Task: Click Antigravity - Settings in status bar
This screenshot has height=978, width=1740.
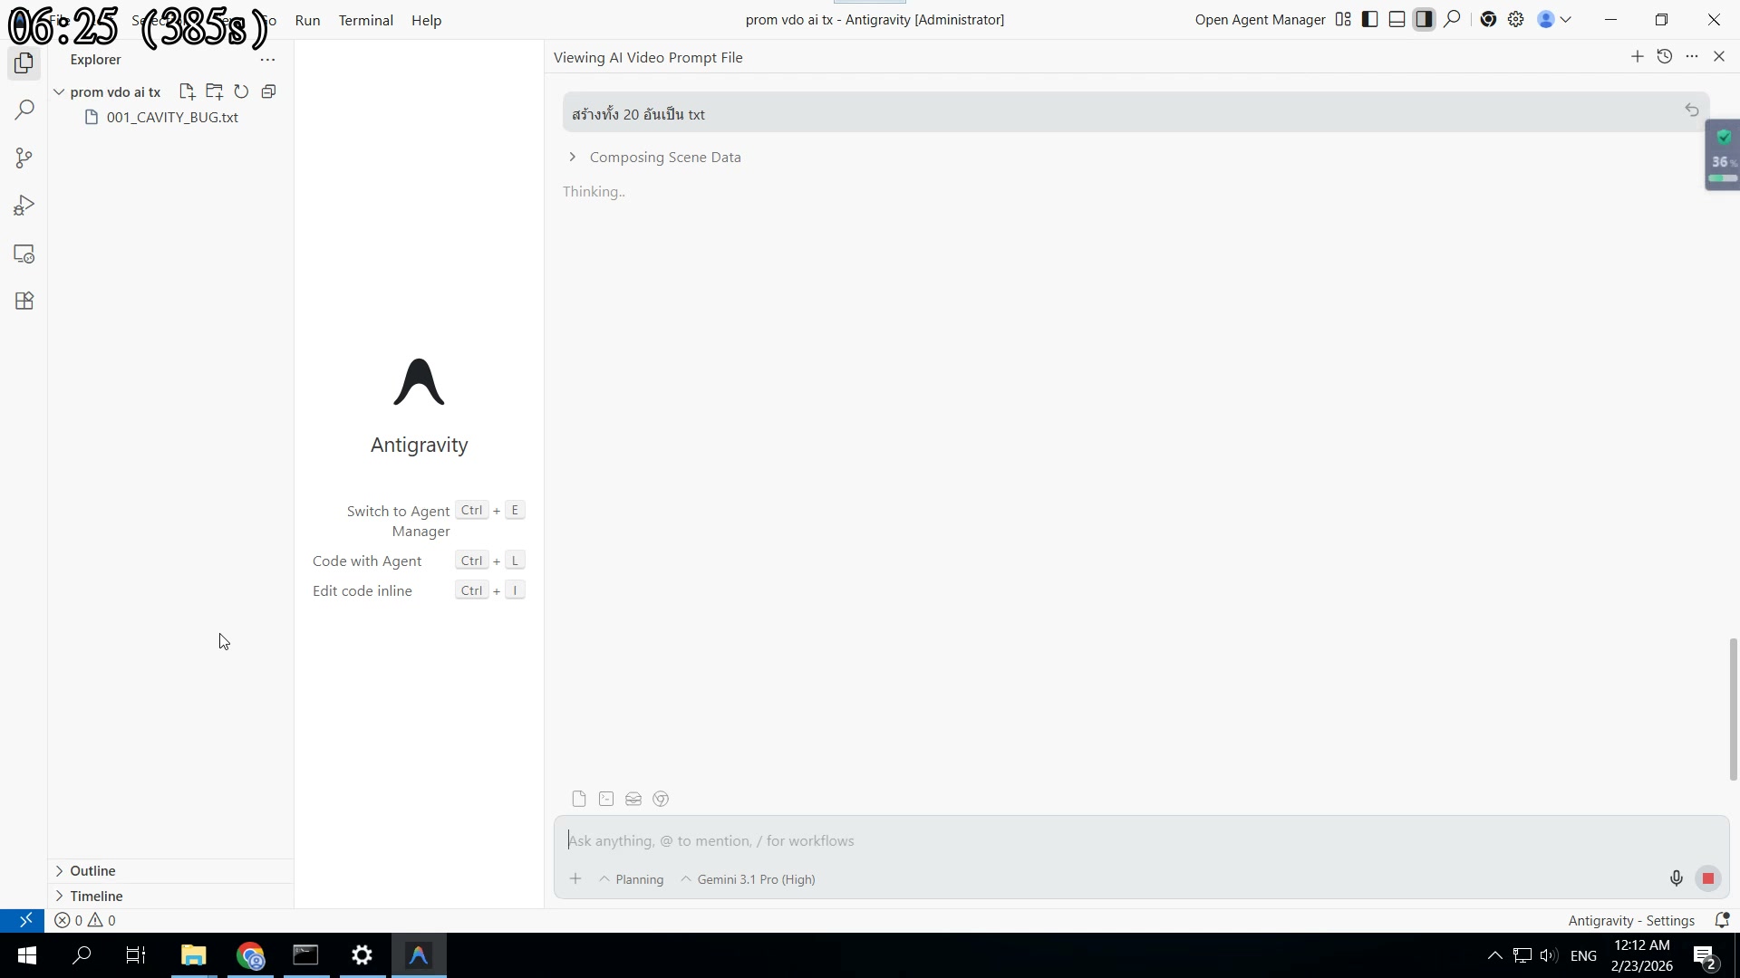Action: [x=1631, y=920]
